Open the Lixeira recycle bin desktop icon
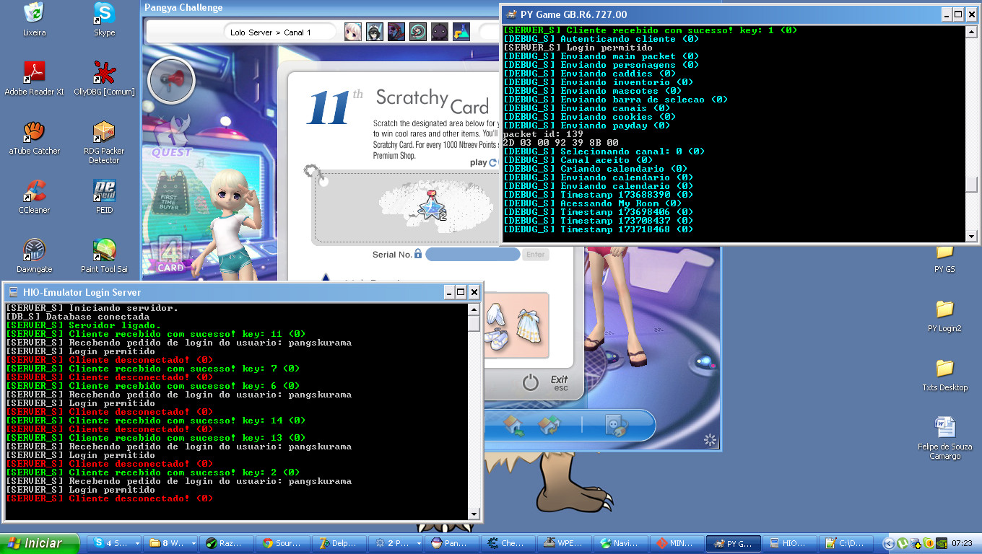This screenshot has height=554, width=982. click(x=34, y=19)
